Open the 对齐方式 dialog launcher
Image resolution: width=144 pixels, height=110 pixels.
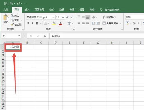[x=122, y=30]
